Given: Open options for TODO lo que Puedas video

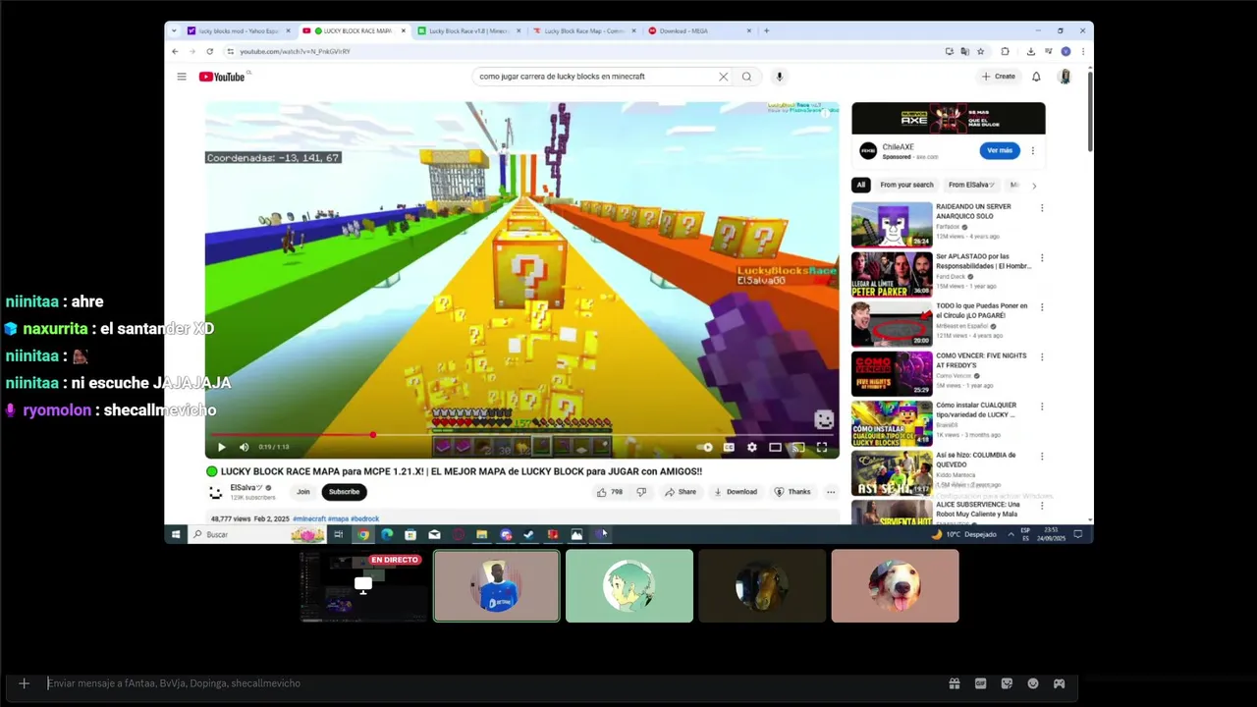Looking at the screenshot, I should pyautogui.click(x=1042, y=307).
